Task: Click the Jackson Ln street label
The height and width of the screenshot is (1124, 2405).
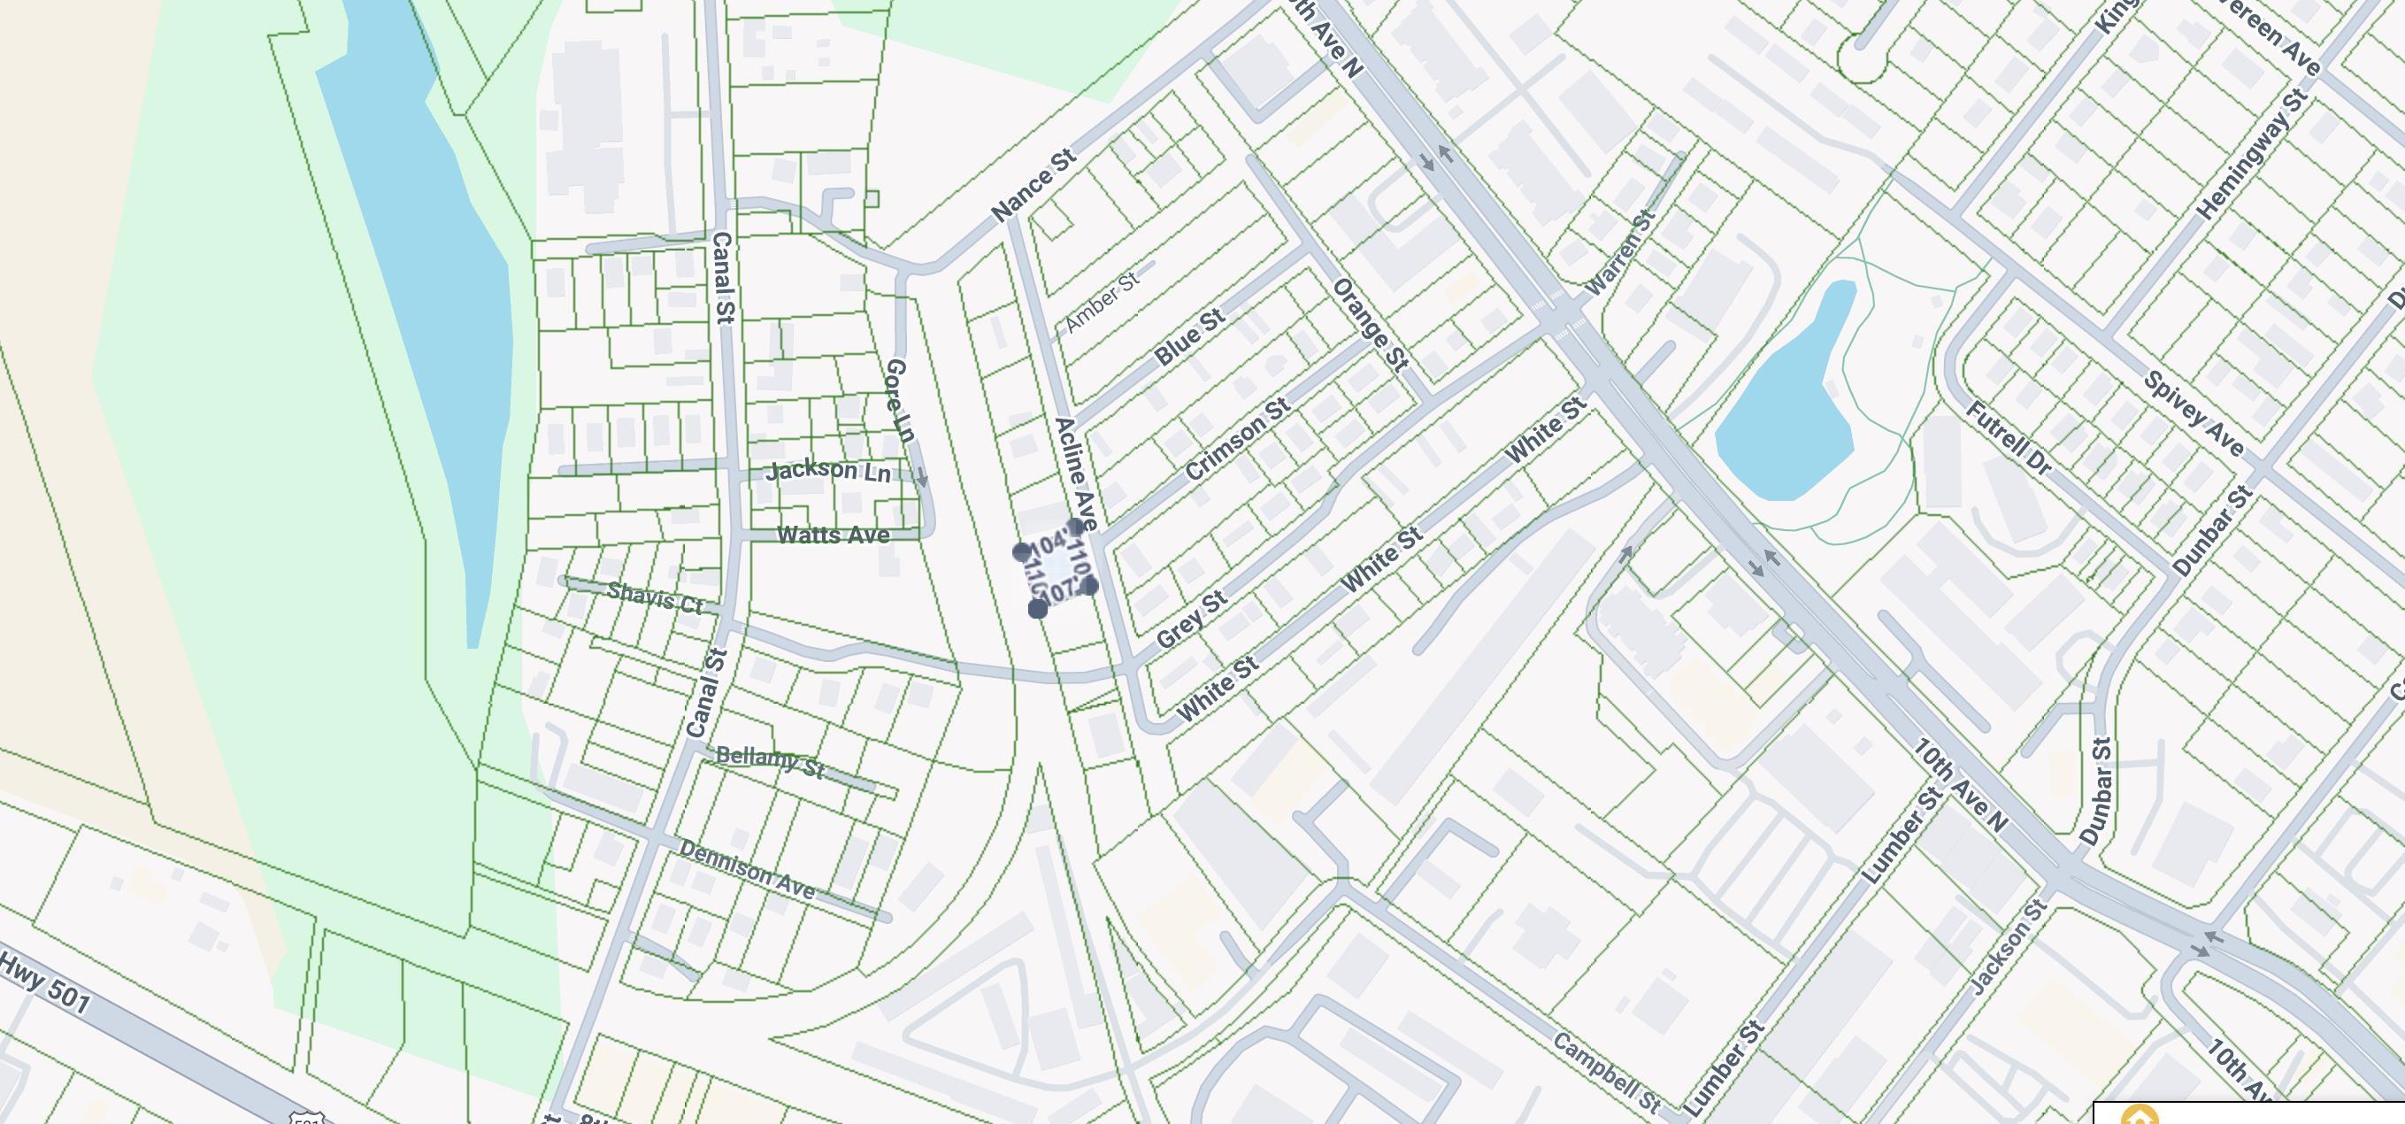Action: (x=827, y=471)
